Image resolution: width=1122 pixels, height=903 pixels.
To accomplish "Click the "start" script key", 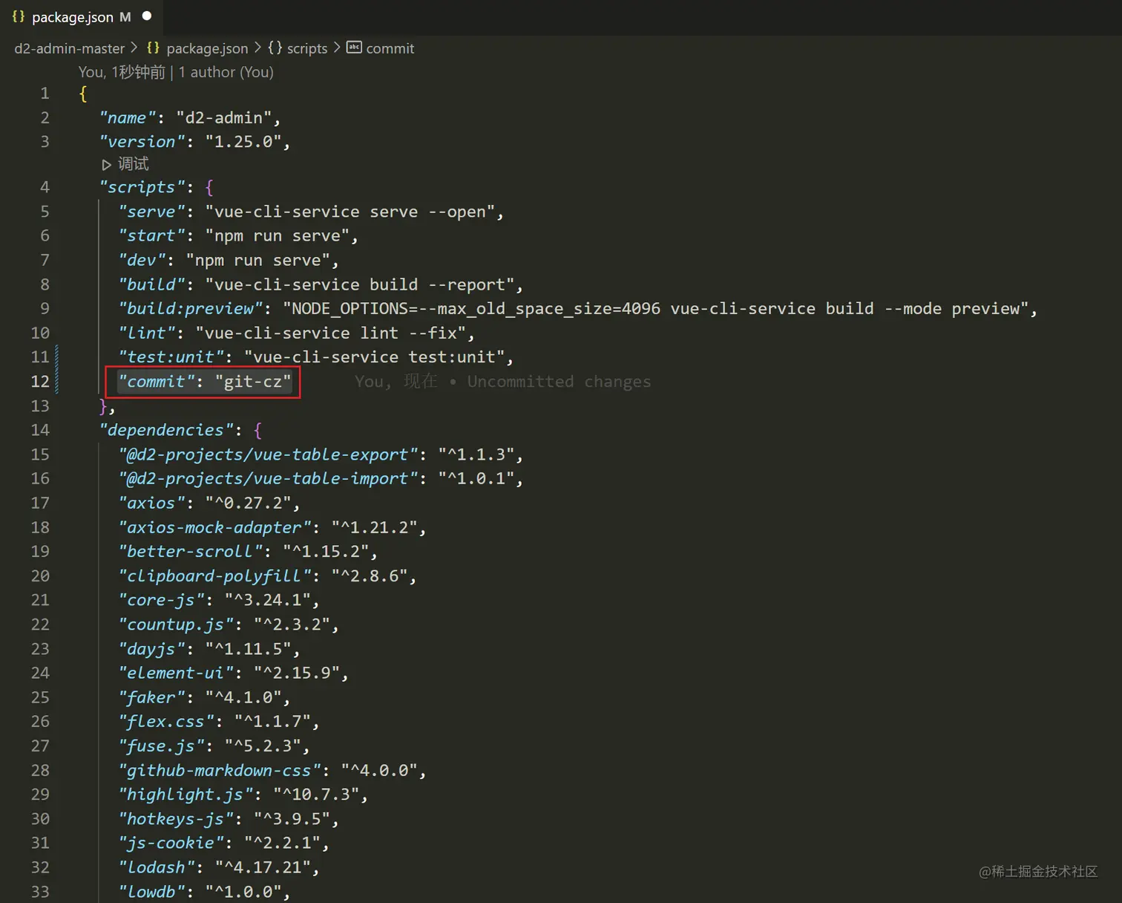I will pyautogui.click(x=151, y=236).
